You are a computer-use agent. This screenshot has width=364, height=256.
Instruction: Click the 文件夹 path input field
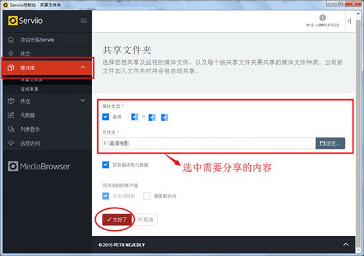208,143
